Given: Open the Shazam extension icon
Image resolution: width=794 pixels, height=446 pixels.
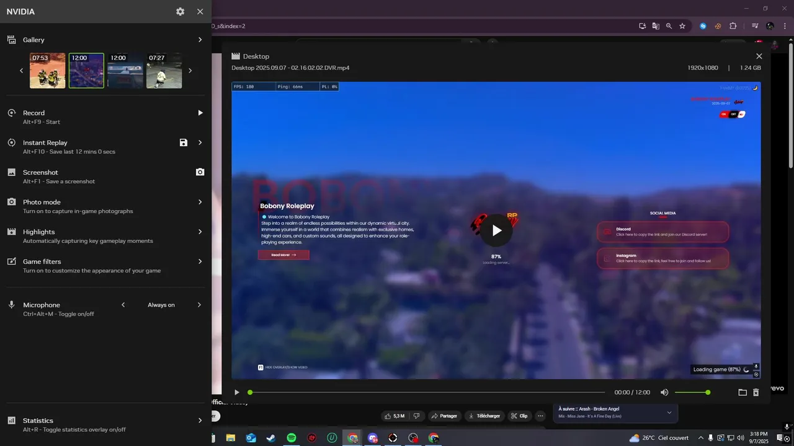Looking at the screenshot, I should [x=703, y=26].
